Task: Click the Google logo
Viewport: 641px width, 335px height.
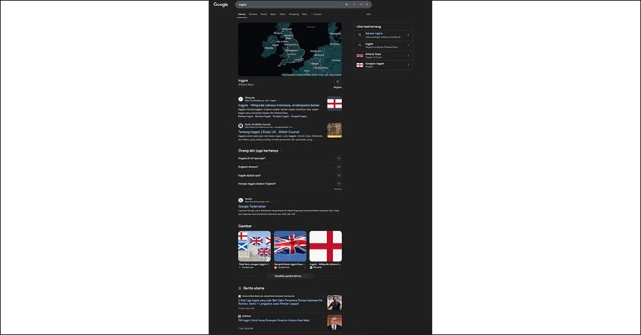Action: 220,5
